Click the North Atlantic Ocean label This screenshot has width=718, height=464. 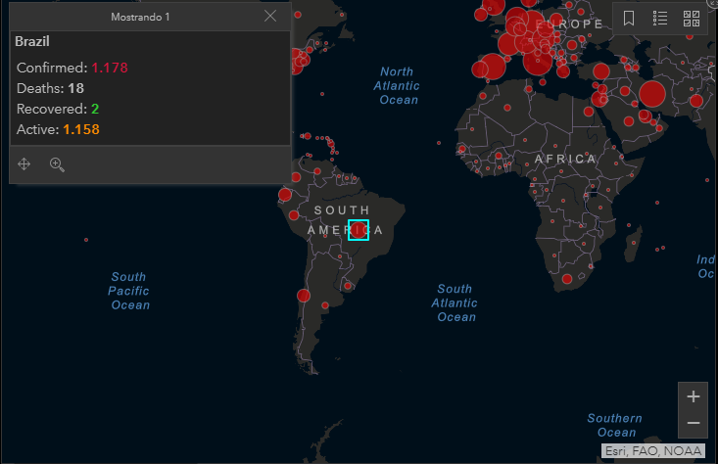coord(397,85)
